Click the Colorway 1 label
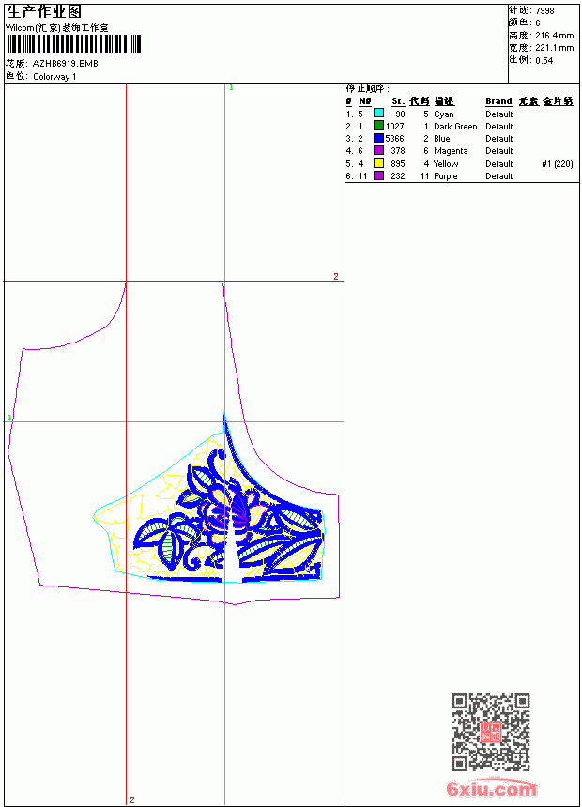This screenshot has width=582, height=807. pyautogui.click(x=54, y=77)
